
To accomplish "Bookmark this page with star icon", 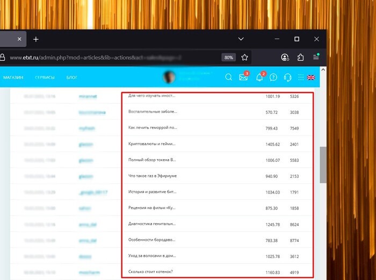I will [244, 58].
